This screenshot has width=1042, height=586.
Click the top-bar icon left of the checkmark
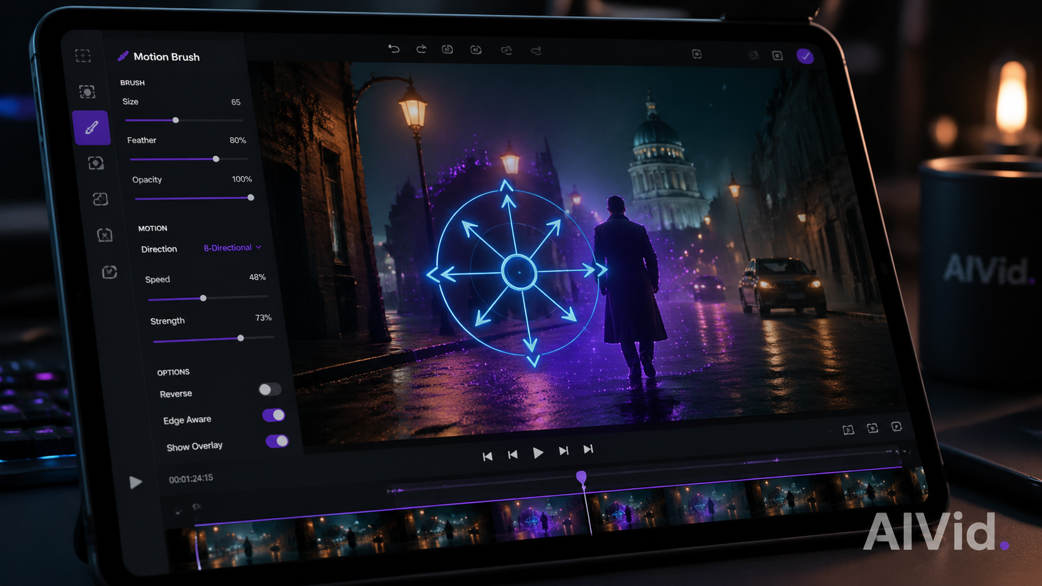(x=777, y=55)
